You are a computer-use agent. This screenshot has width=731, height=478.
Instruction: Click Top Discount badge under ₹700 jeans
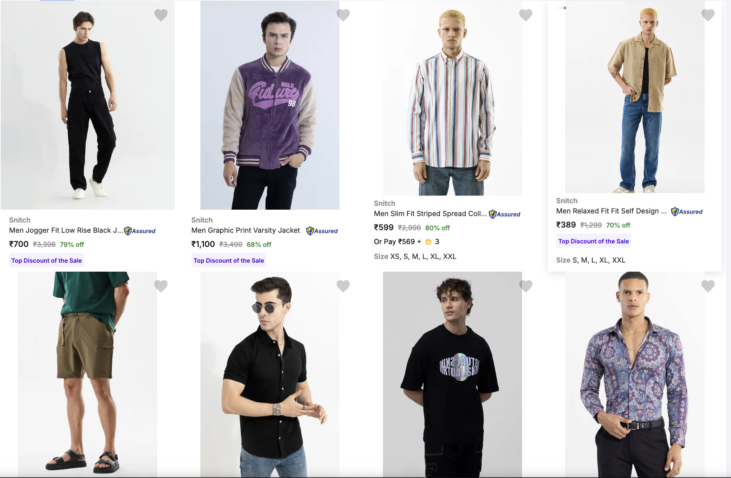point(46,260)
